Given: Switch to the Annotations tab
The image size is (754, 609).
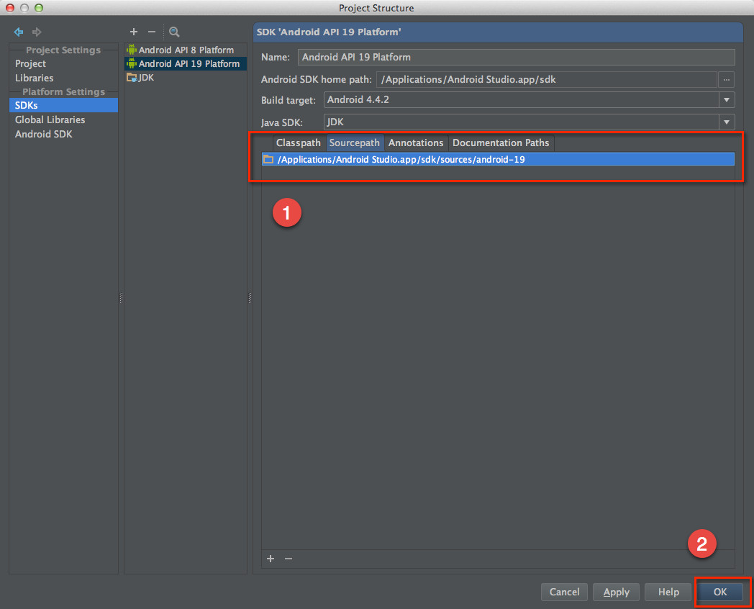Looking at the screenshot, I should pyautogui.click(x=416, y=143).
